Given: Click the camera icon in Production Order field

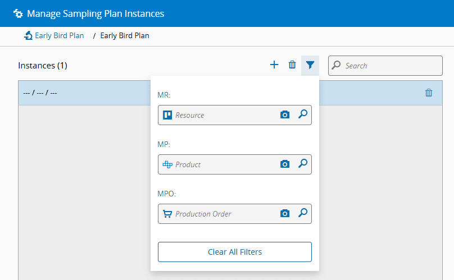Looking at the screenshot, I should pos(285,213).
